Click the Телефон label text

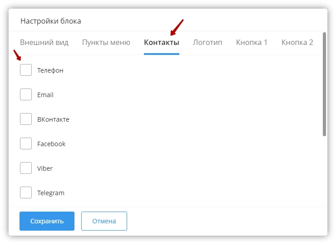tap(50, 70)
